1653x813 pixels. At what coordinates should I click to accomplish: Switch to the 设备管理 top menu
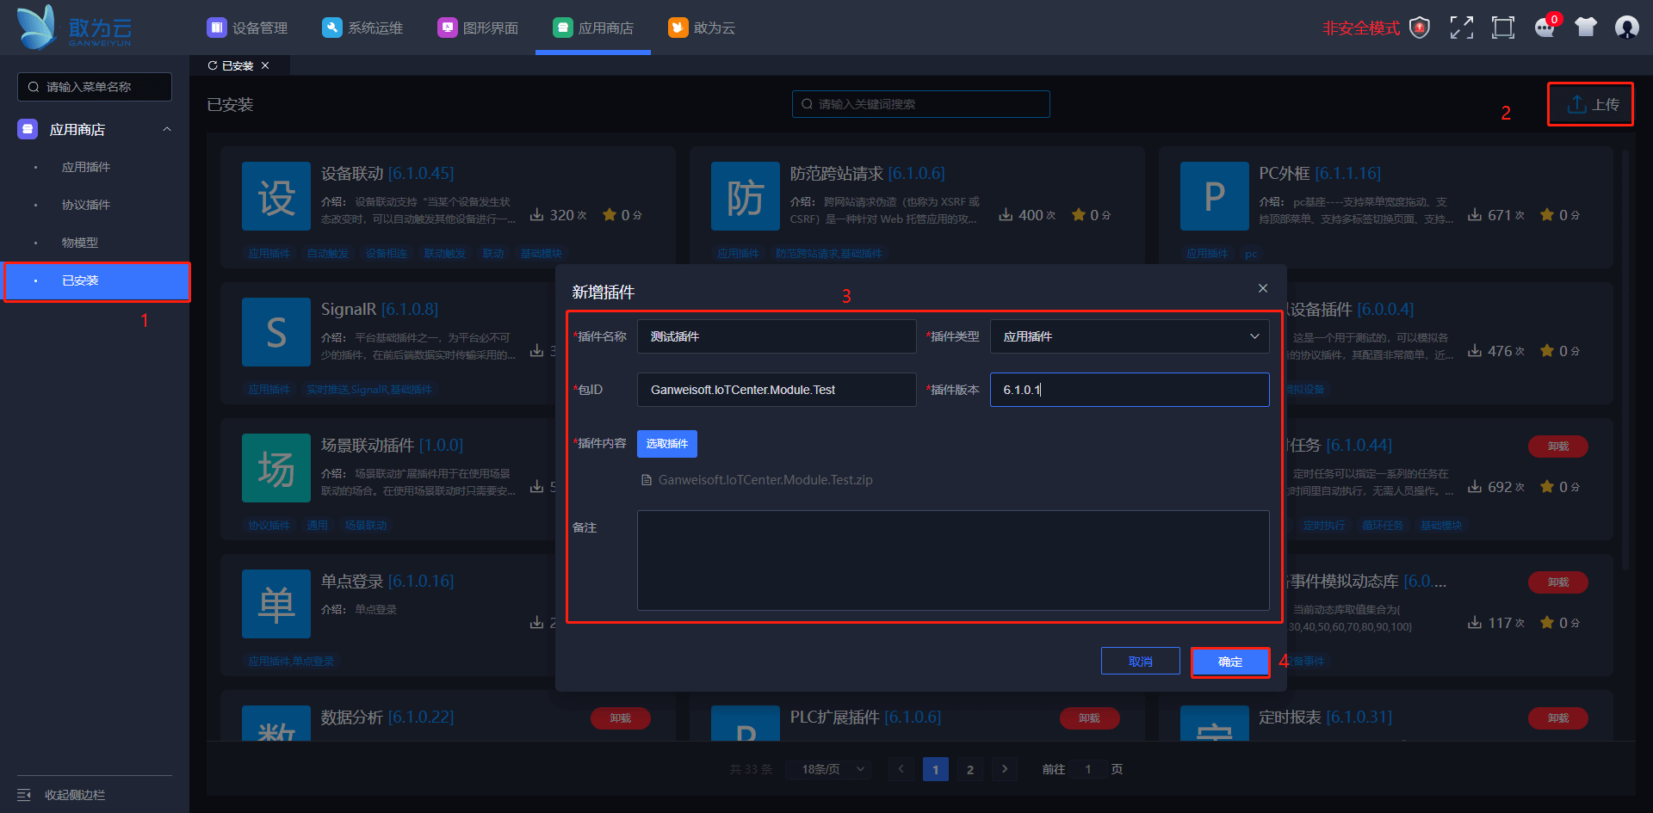point(248,28)
